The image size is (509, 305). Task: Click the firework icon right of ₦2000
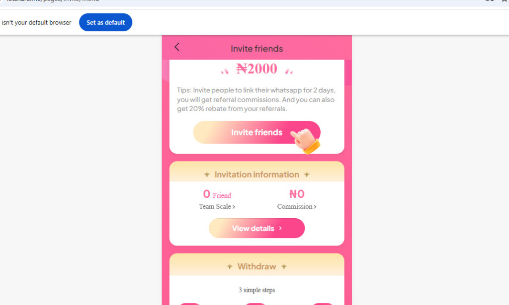(288, 70)
